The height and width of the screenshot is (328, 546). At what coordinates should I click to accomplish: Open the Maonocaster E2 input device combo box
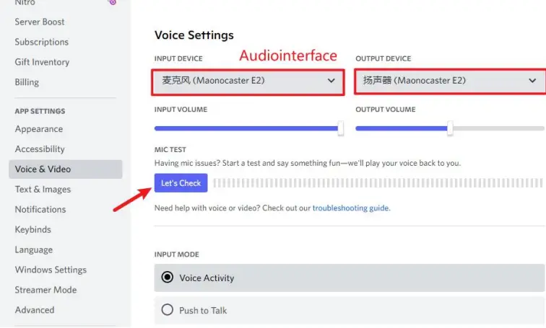point(238,81)
